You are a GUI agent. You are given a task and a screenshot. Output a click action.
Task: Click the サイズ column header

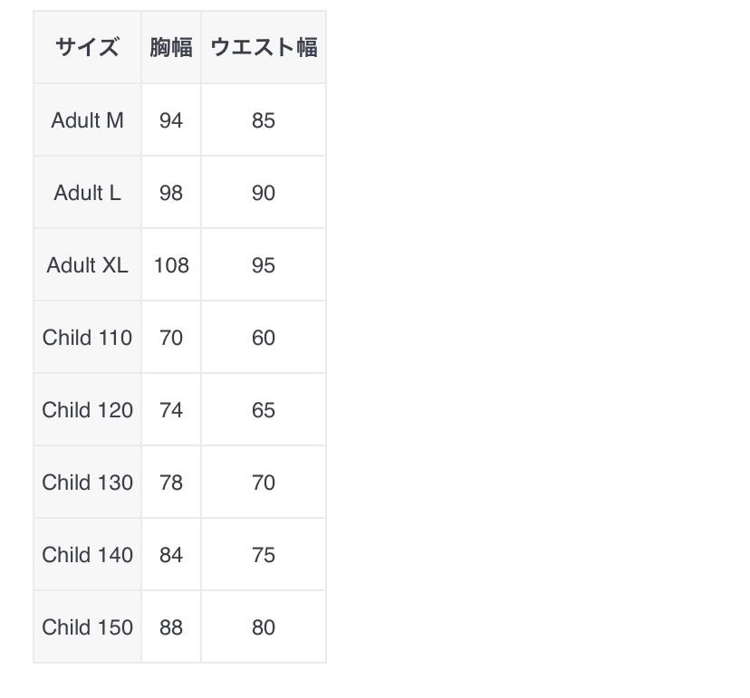tap(87, 48)
